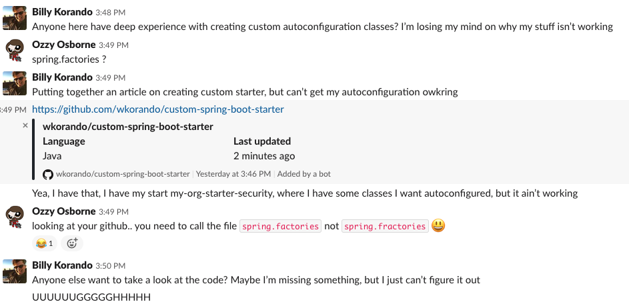
Task: Open Ozzy Osborne's avatar beside the "spring.factories ?" message
Action: pyautogui.click(x=15, y=51)
